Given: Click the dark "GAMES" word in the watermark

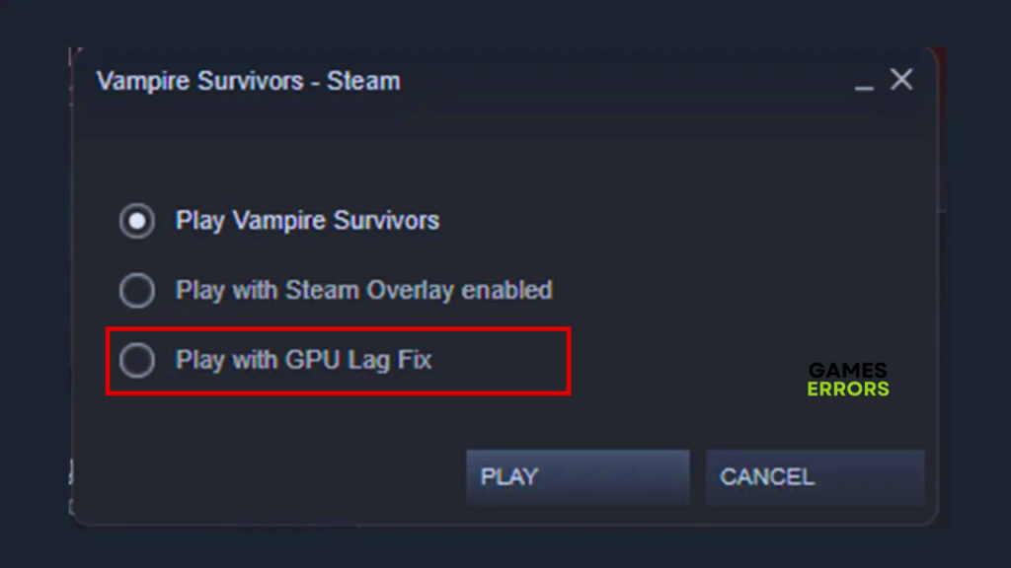Looking at the screenshot, I should (x=848, y=371).
